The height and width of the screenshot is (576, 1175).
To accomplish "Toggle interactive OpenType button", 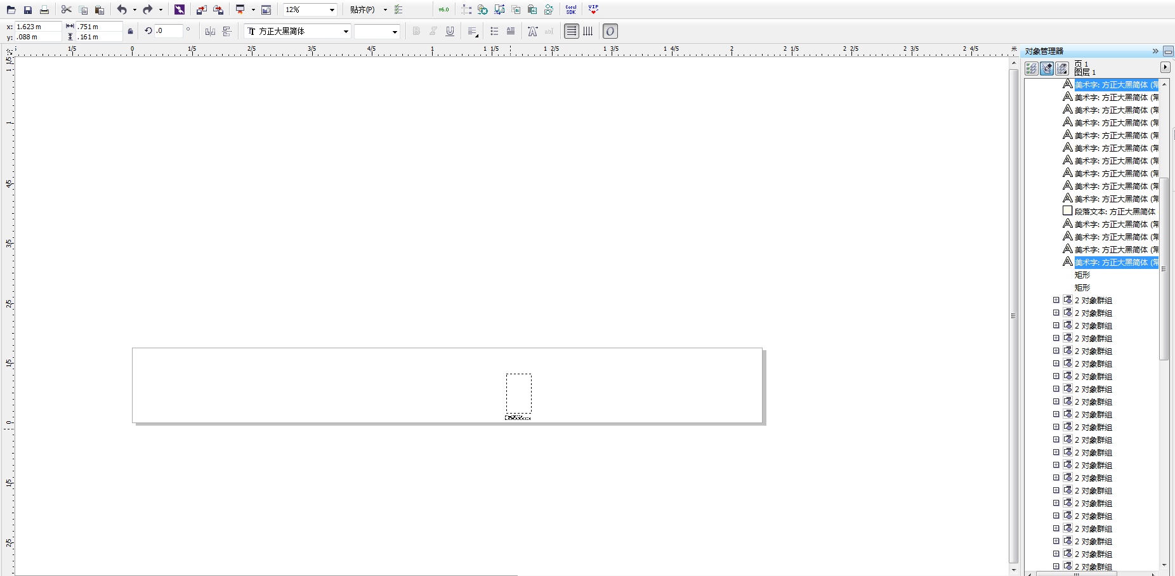I will pos(610,31).
